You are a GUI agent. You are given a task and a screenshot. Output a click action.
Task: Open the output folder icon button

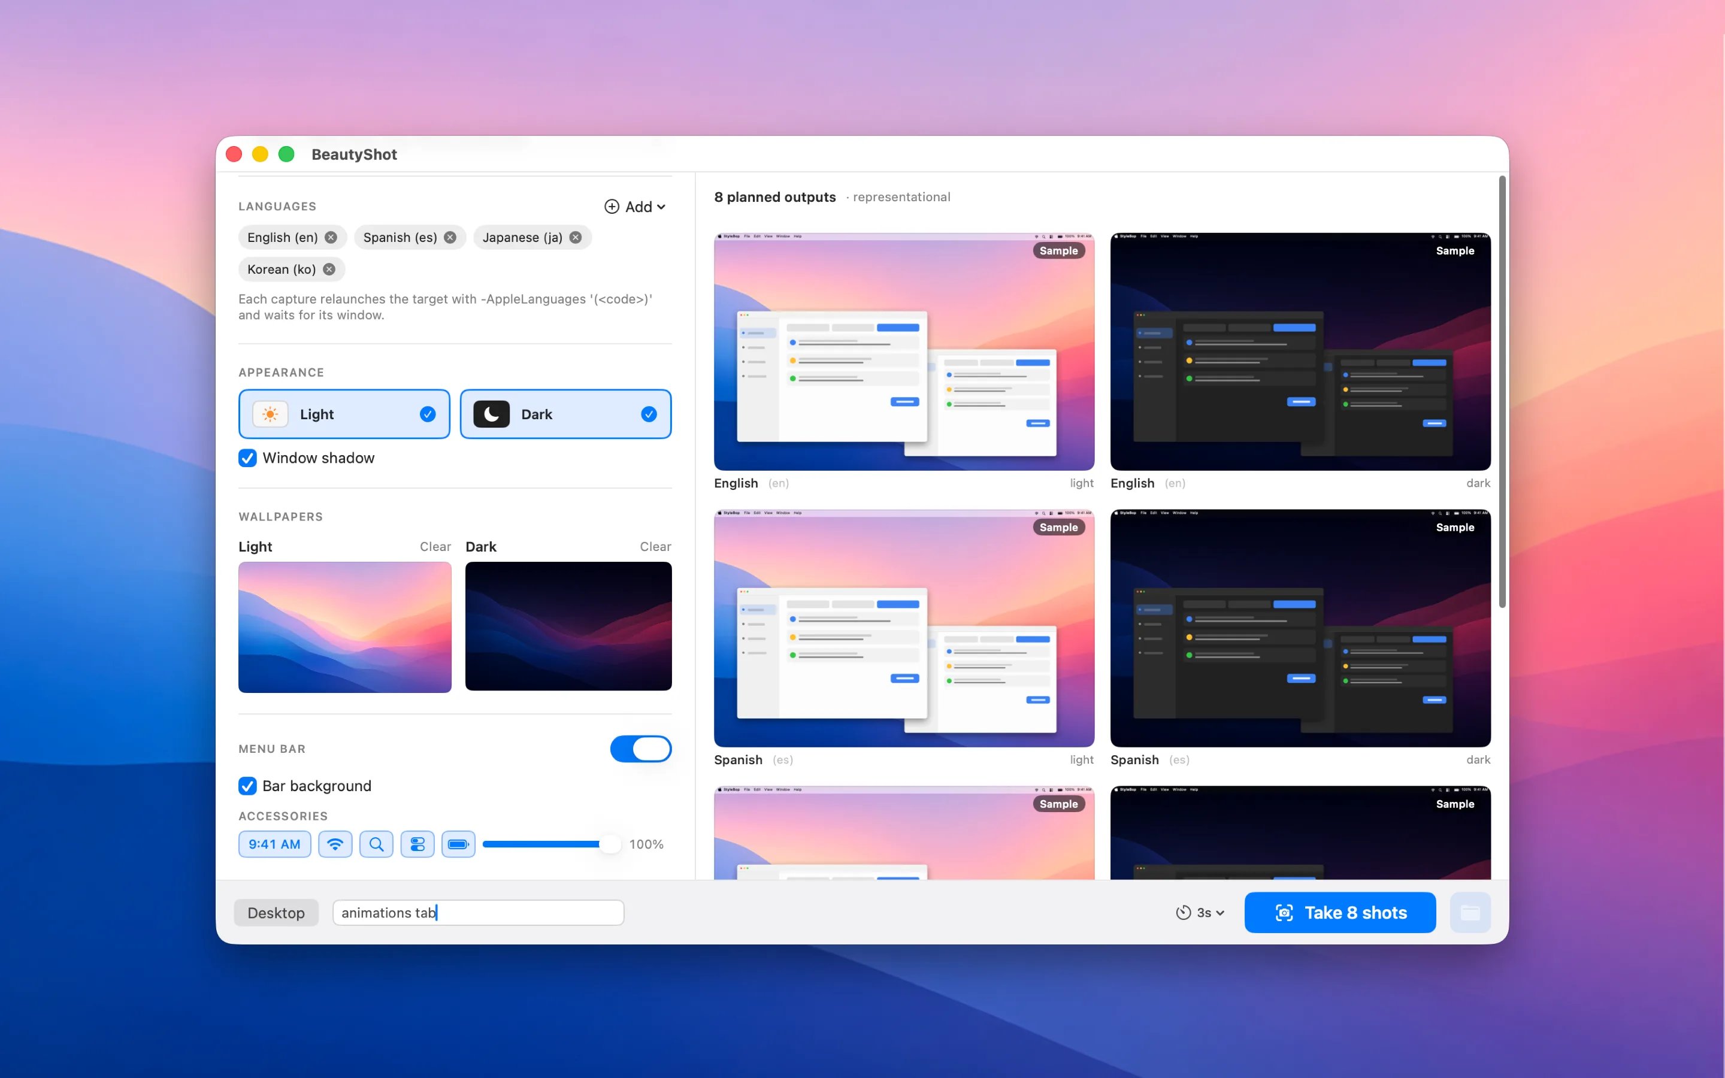(1470, 913)
